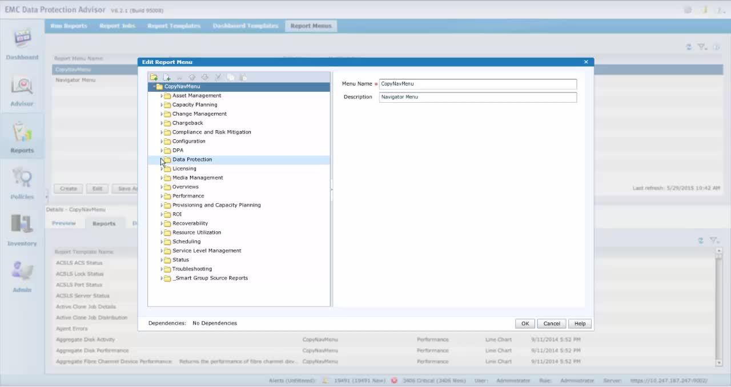
Task: Switch to the Dashboard Templates tab
Action: pos(246,26)
